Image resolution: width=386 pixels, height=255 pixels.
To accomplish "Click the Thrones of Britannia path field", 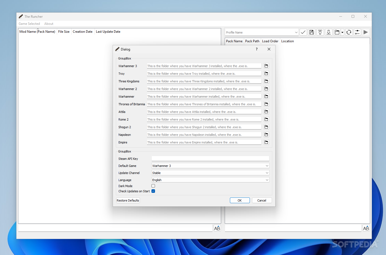I will point(204,104).
